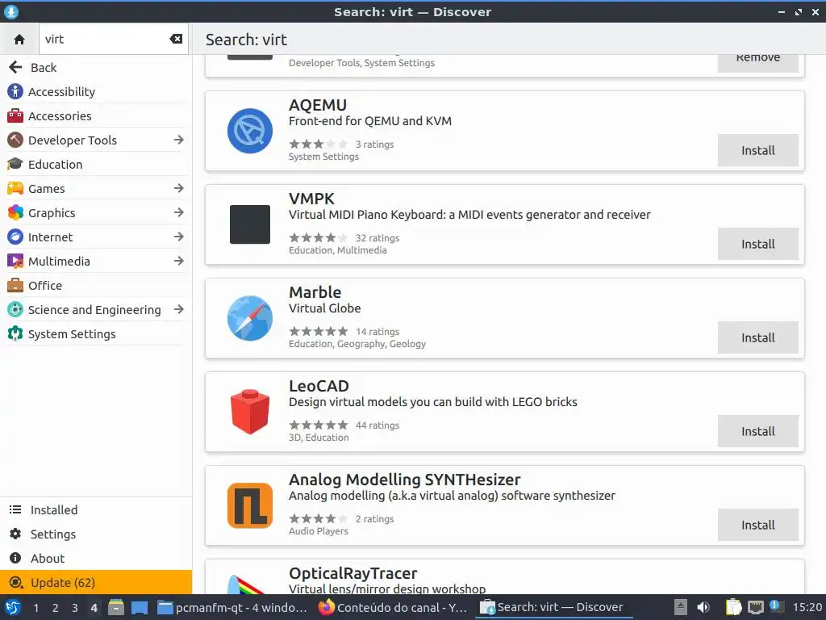Select the Discover taskbar entry

click(x=552, y=607)
